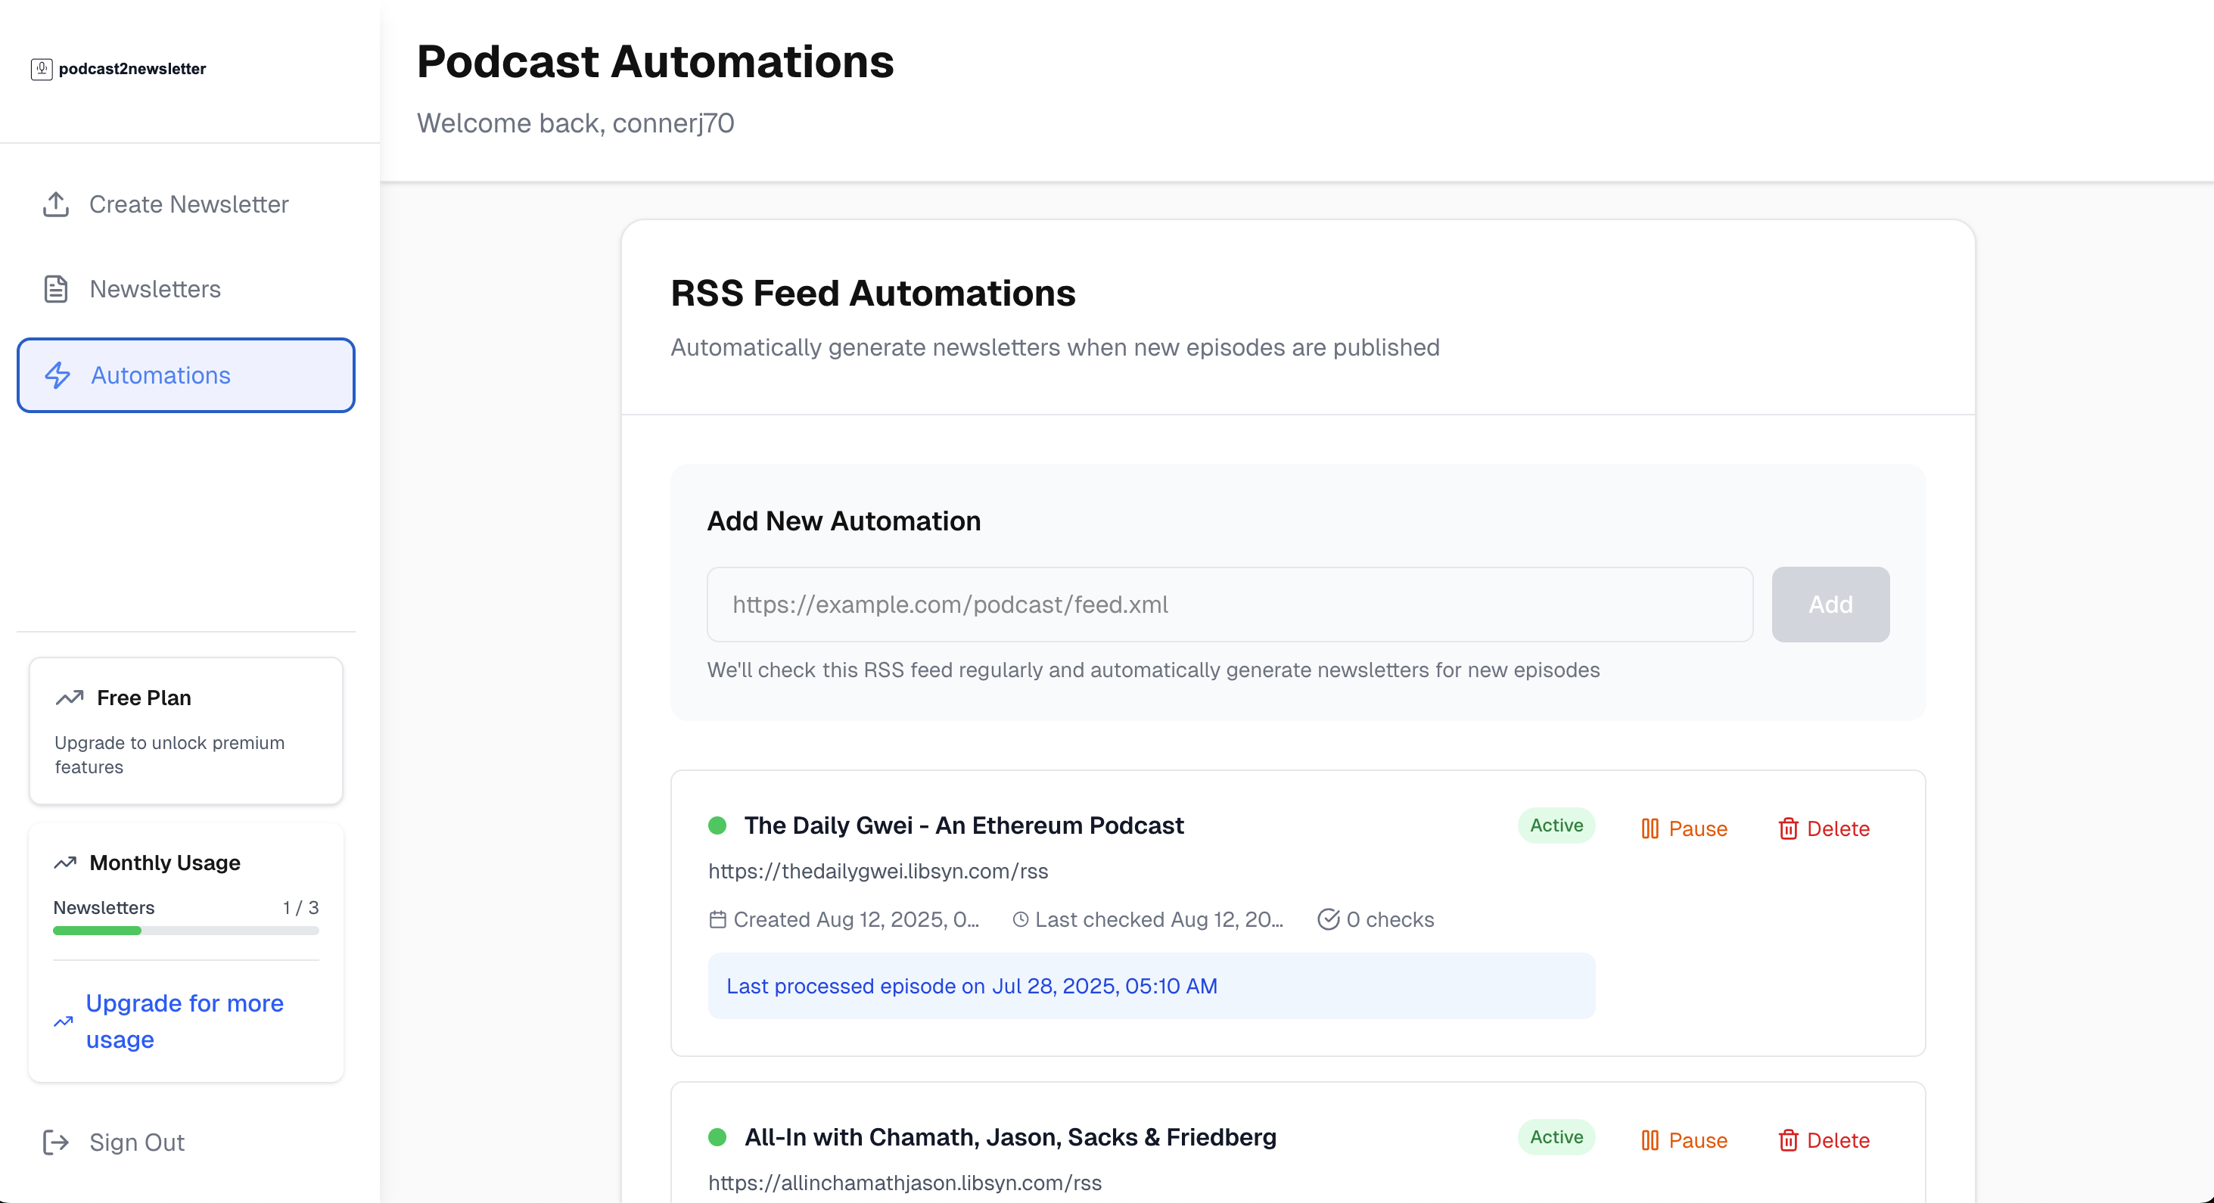Click the checkmark icon beside 0 checks
This screenshot has width=2214, height=1203.
click(x=1329, y=920)
